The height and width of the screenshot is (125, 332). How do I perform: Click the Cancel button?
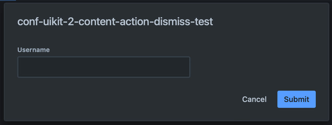[x=254, y=99]
